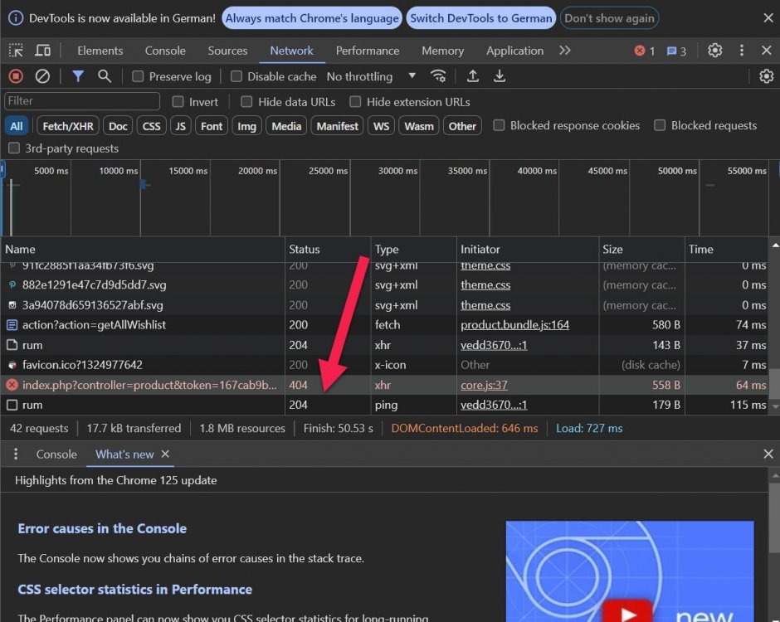Screen dimensions: 780x622
Task: Click Switch DevTools to German button
Action: click(480, 17)
